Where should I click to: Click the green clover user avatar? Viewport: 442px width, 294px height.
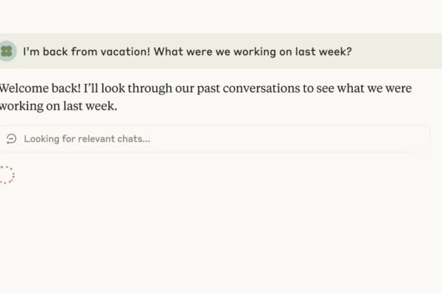7,51
